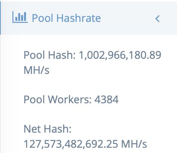Click the MH/s unit under Pool Hash
This screenshot has height=153, width=177.
(x=37, y=70)
